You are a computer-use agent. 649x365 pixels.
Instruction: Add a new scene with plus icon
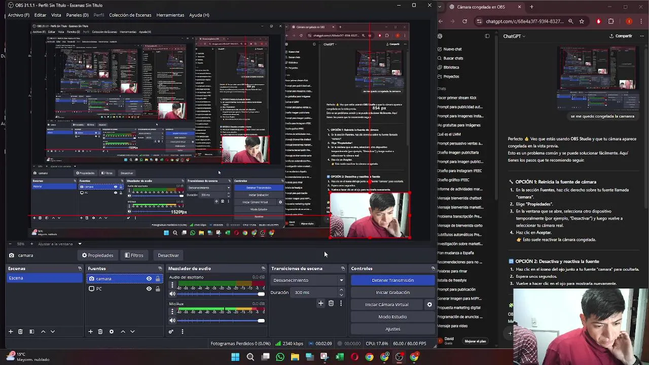[x=10, y=331]
